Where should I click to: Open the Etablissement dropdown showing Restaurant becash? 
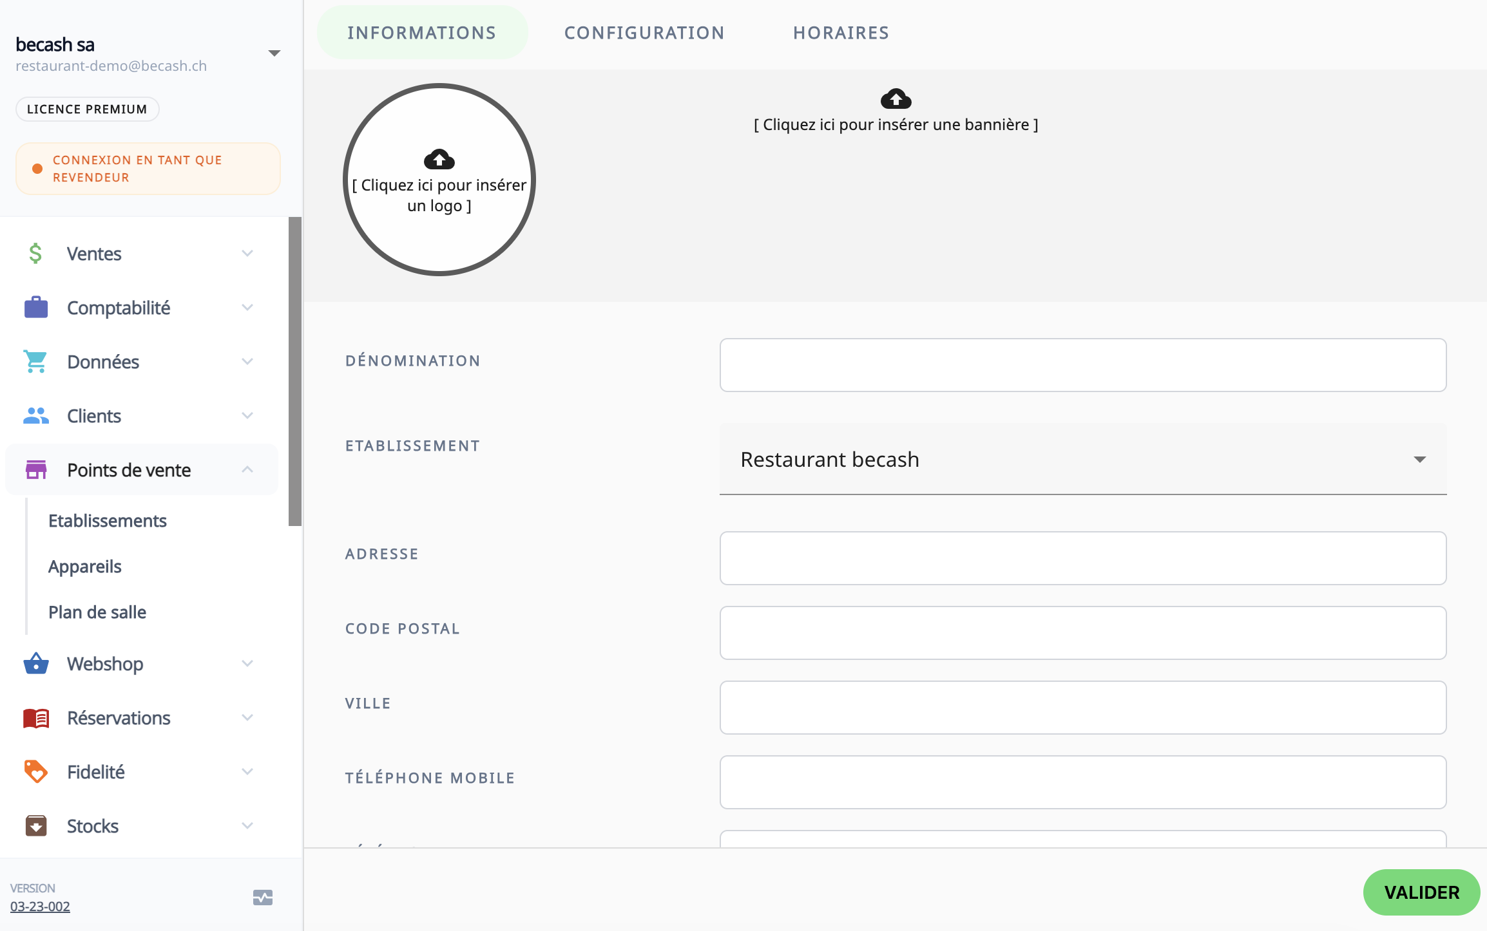[x=1082, y=460]
